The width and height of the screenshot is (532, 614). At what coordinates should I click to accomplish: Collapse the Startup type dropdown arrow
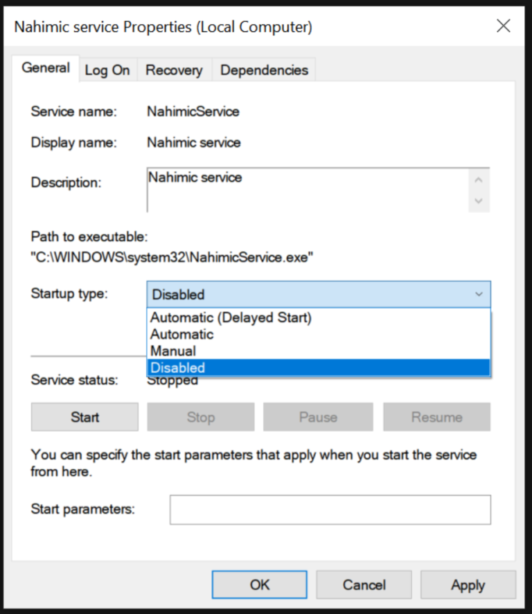pos(478,295)
